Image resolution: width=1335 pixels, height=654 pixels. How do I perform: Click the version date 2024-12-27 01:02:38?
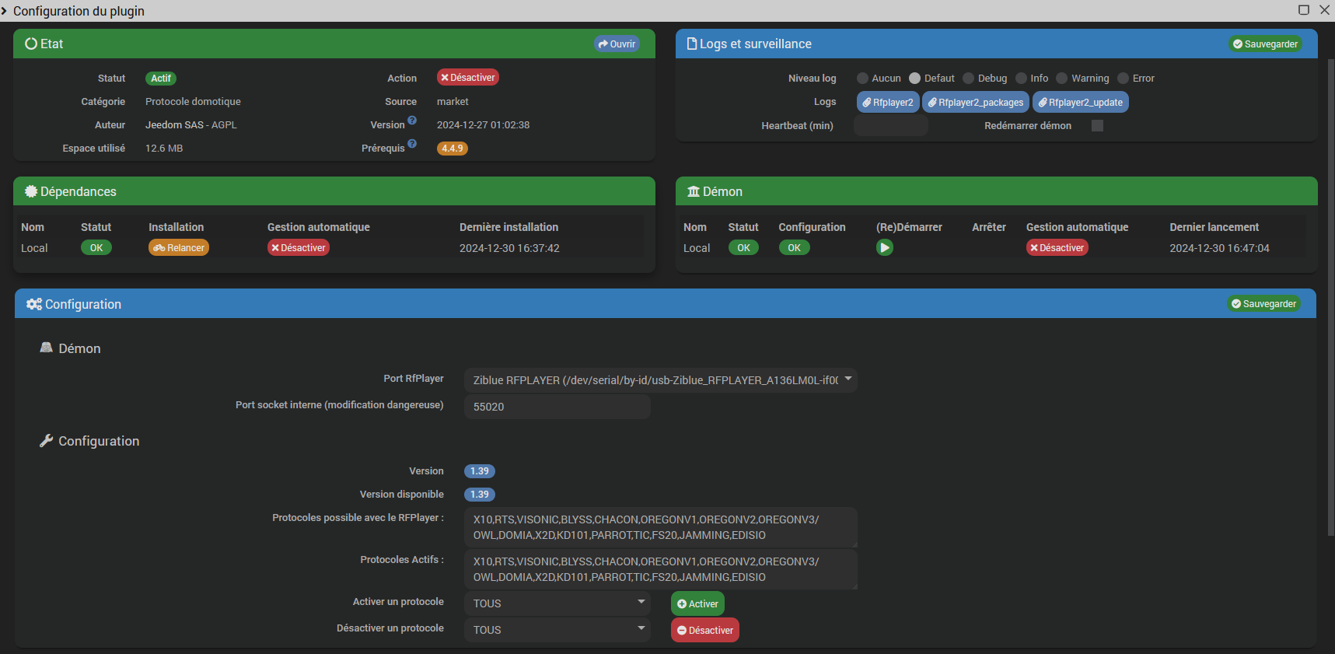point(483,124)
